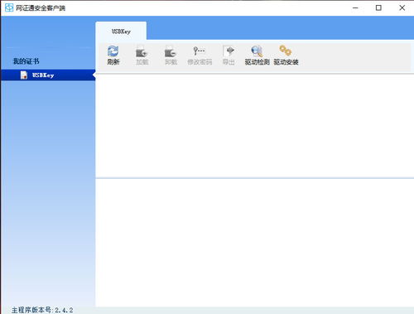Click the 驱动安装 text label
Screen dimensions: 414x314
pyautogui.click(x=286, y=62)
